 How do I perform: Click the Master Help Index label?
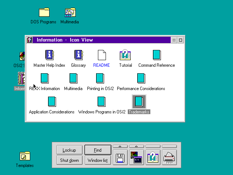pyautogui.click(x=50, y=65)
